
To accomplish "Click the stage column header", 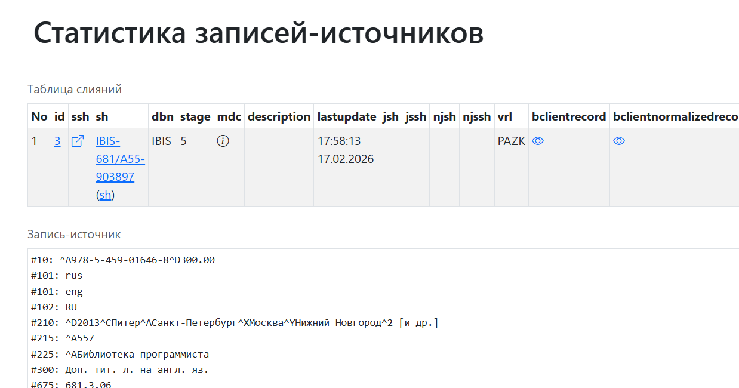I will pyautogui.click(x=195, y=116).
